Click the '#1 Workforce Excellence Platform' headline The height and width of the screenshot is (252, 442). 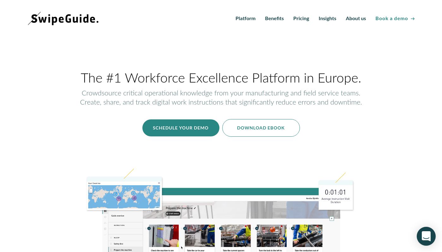point(221,78)
